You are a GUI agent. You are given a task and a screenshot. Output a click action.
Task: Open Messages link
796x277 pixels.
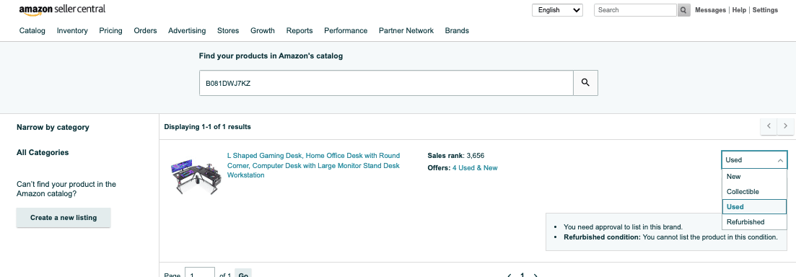(x=710, y=10)
